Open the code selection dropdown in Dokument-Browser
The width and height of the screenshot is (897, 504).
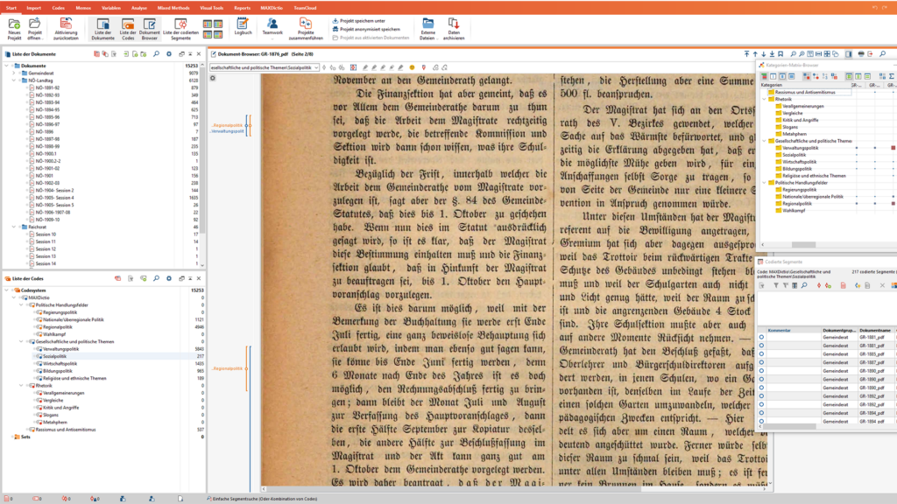[x=315, y=66]
